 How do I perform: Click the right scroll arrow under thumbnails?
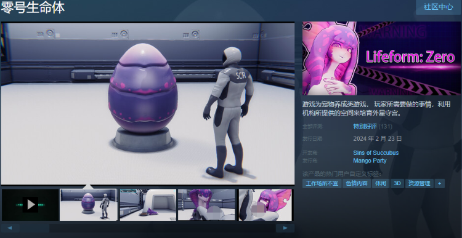point(285,228)
